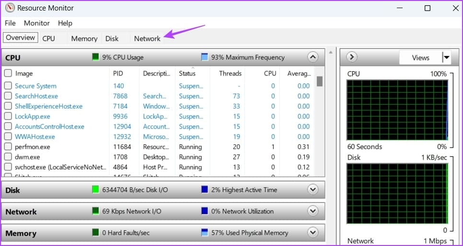463x246 pixels.
Task: Open the Monitor menu
Action: 37,23
